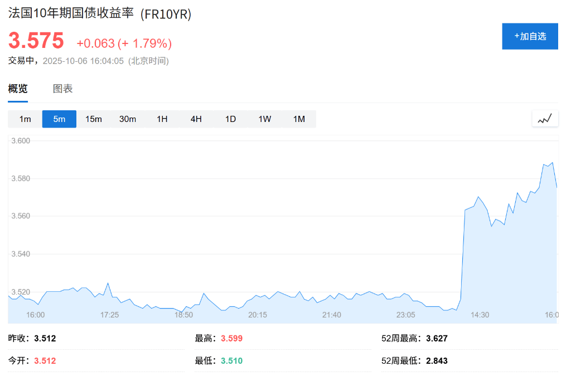Add FR10YR to watchlist with +加自选

530,36
